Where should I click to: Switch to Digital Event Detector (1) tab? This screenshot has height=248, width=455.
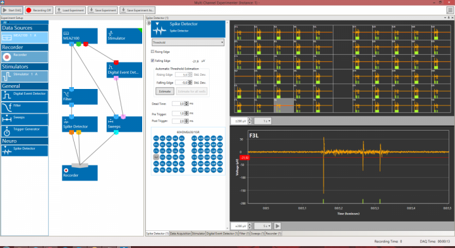point(222,233)
